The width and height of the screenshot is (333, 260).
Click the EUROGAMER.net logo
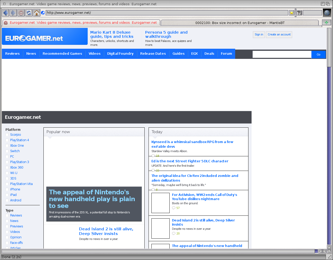(34, 39)
